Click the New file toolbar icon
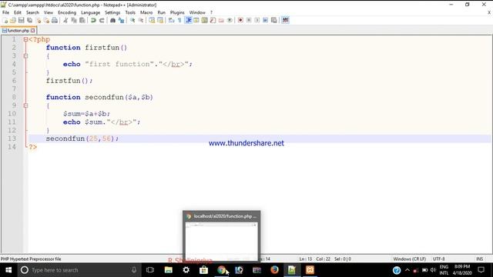Image resolution: width=493 pixels, height=277 pixels. [5, 20]
